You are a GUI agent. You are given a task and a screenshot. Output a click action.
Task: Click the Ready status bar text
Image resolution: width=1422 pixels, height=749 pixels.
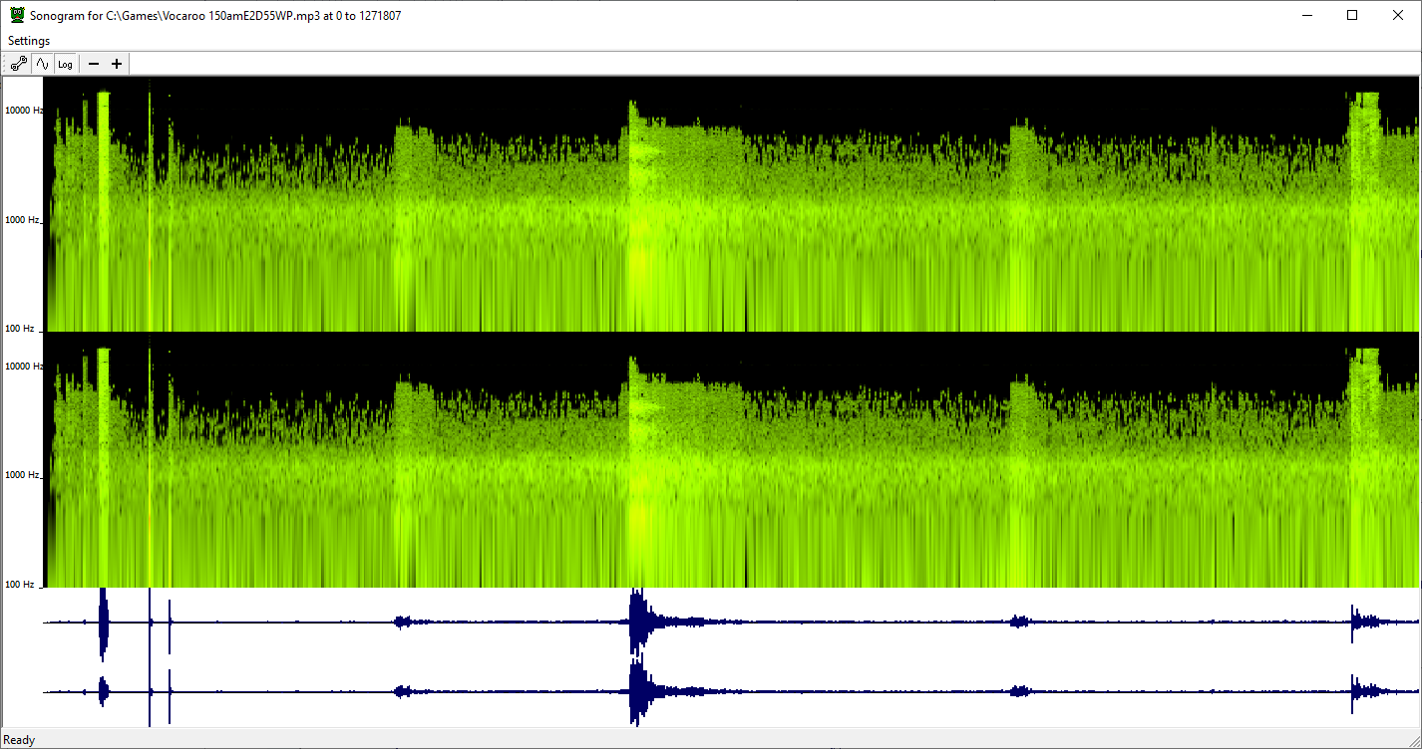click(x=20, y=740)
